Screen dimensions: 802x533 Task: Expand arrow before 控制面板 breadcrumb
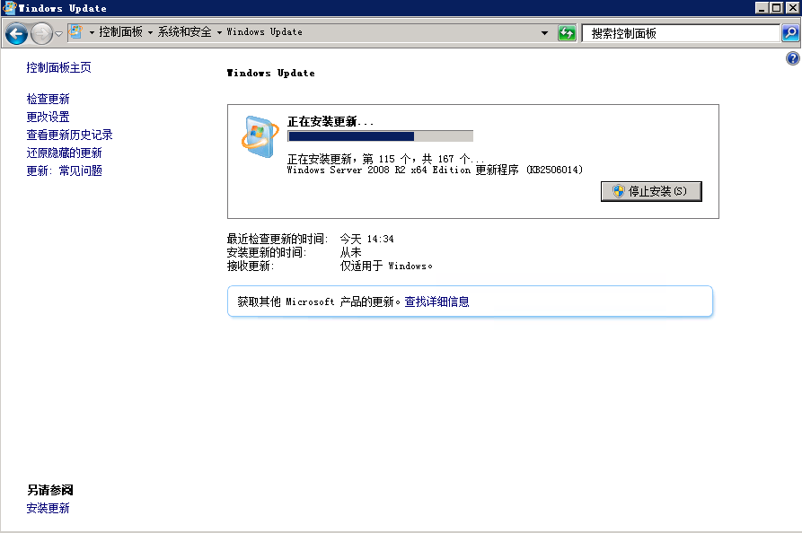coord(93,32)
